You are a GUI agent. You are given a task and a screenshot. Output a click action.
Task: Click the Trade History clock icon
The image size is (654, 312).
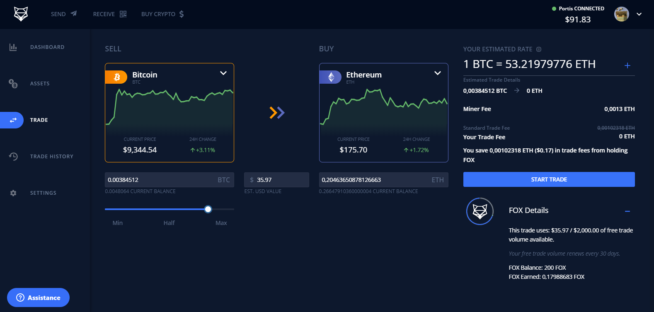tap(13, 157)
